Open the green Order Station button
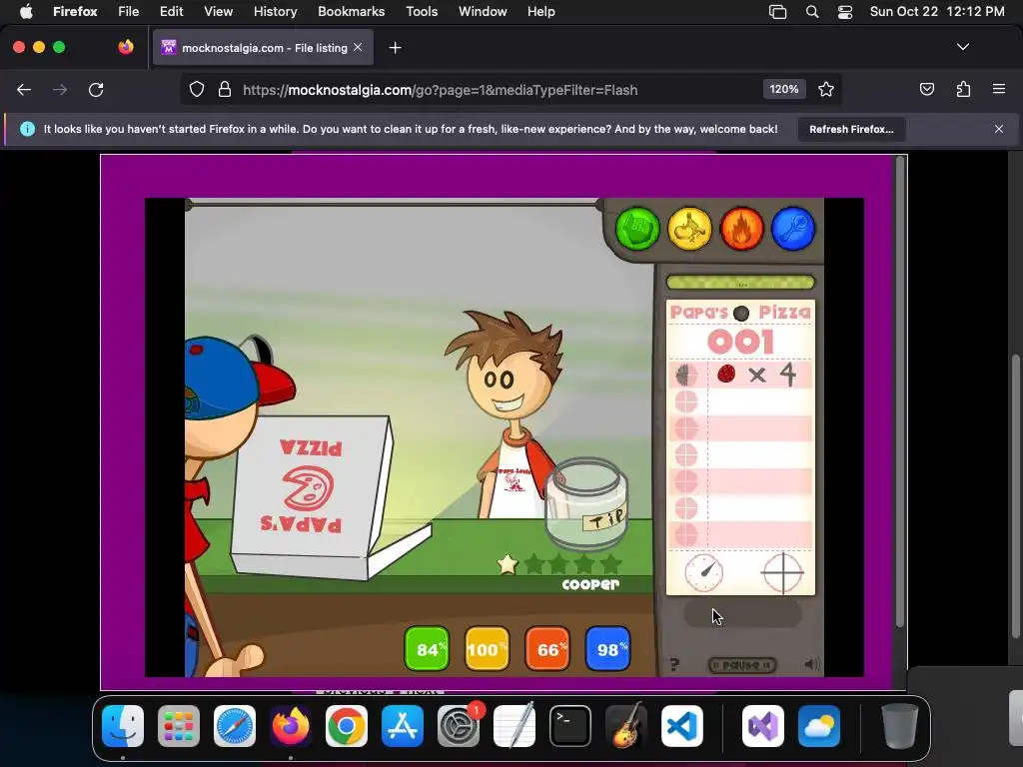Screen dimensions: 1023x767 click(x=637, y=229)
